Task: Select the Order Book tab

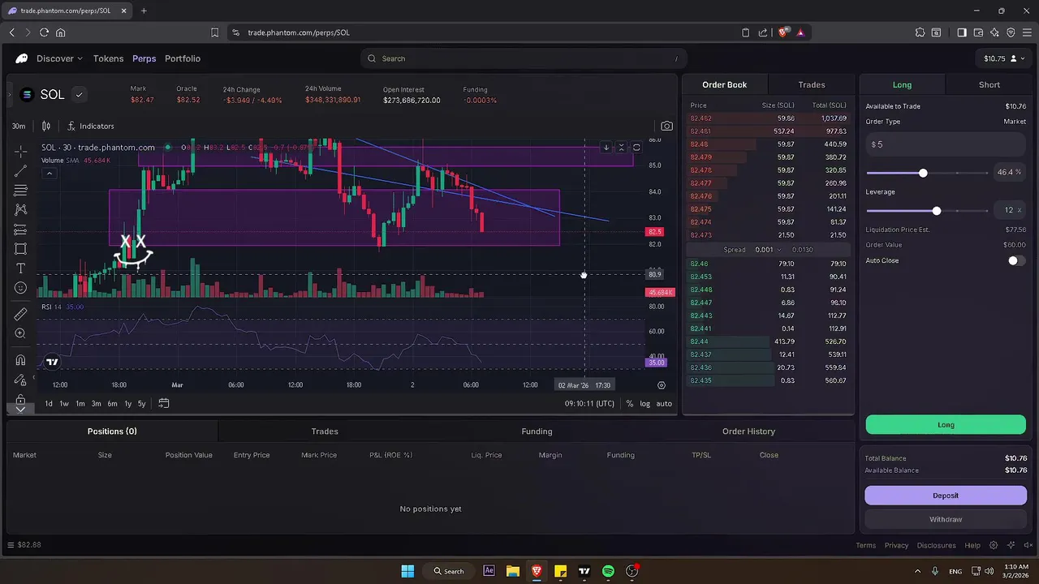Action: point(725,84)
